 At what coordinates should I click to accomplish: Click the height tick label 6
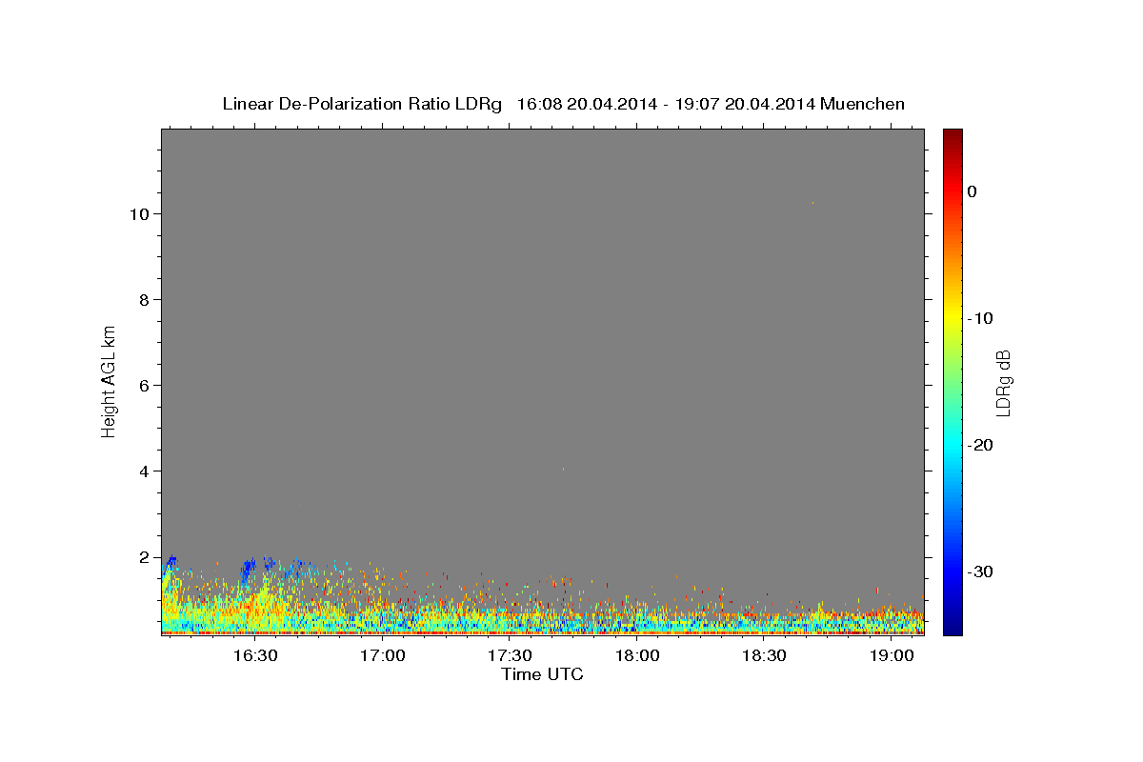coord(145,386)
